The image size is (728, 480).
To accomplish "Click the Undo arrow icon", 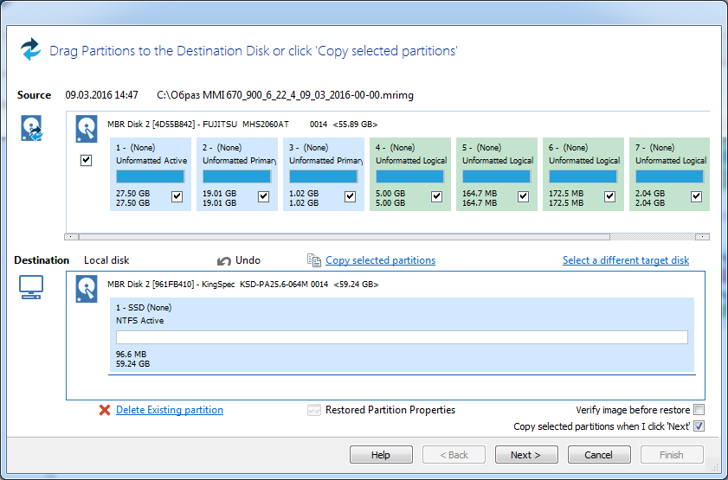I will point(224,260).
